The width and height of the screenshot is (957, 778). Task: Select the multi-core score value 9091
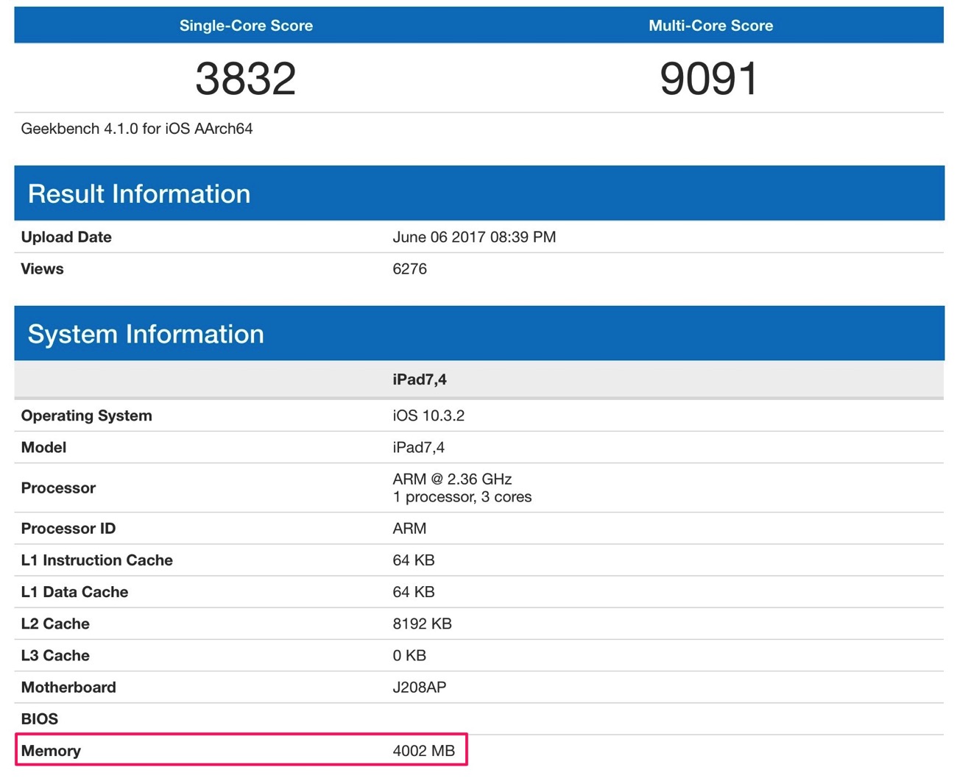[709, 79]
